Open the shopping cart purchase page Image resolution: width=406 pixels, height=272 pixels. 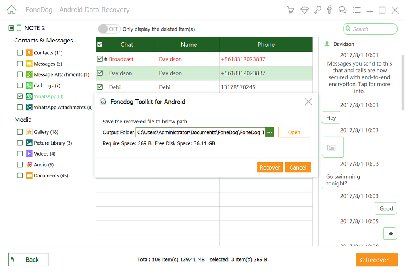290,10
